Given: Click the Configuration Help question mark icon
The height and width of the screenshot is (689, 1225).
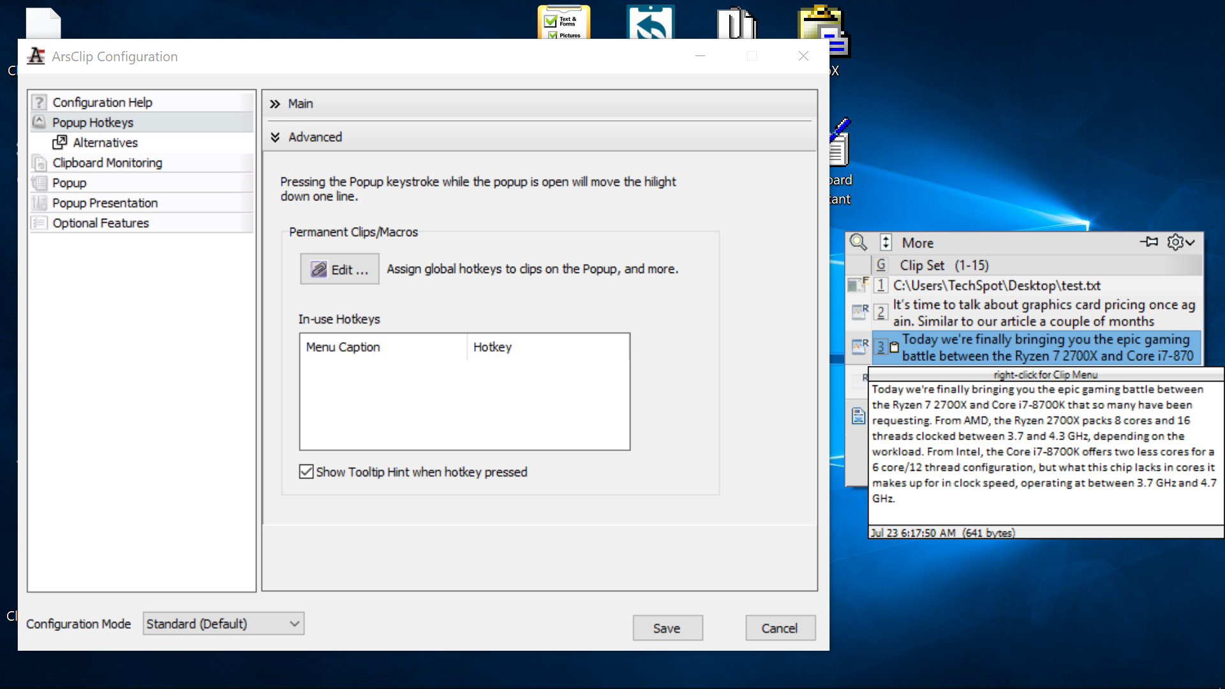Looking at the screenshot, I should [40, 102].
